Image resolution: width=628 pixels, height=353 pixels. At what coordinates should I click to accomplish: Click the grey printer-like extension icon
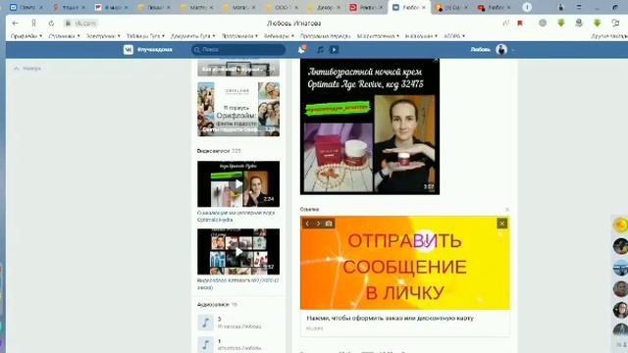point(579,24)
